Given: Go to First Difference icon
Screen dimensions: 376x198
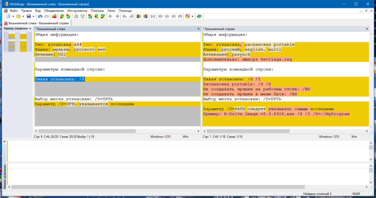Looking at the screenshot, I should pyautogui.click(x=90, y=16).
